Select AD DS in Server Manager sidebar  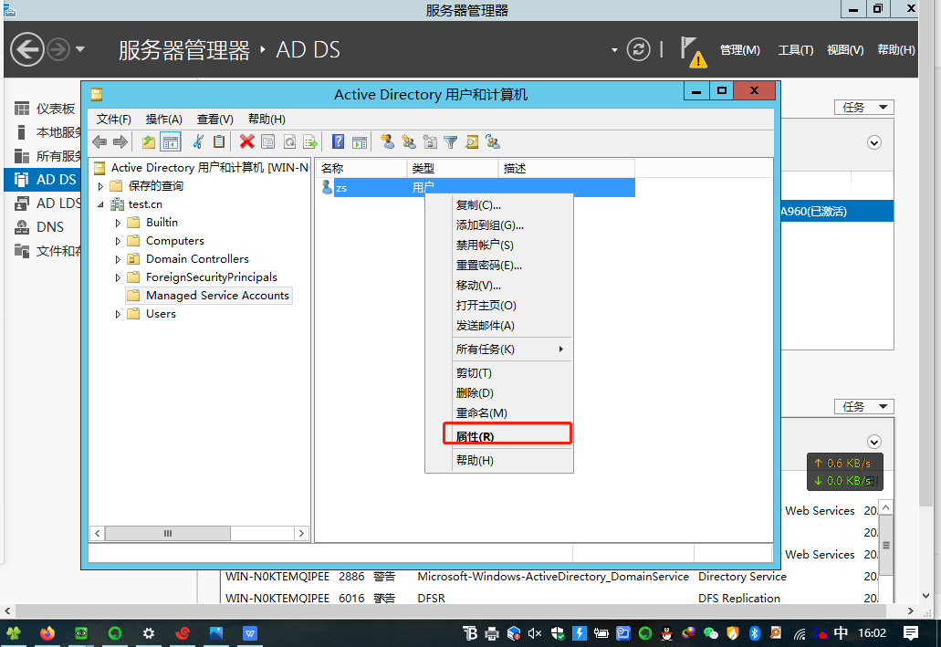(x=43, y=180)
